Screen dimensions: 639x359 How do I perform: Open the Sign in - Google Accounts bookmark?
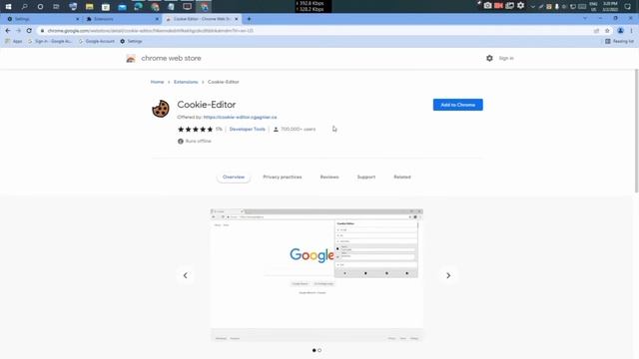[50, 41]
